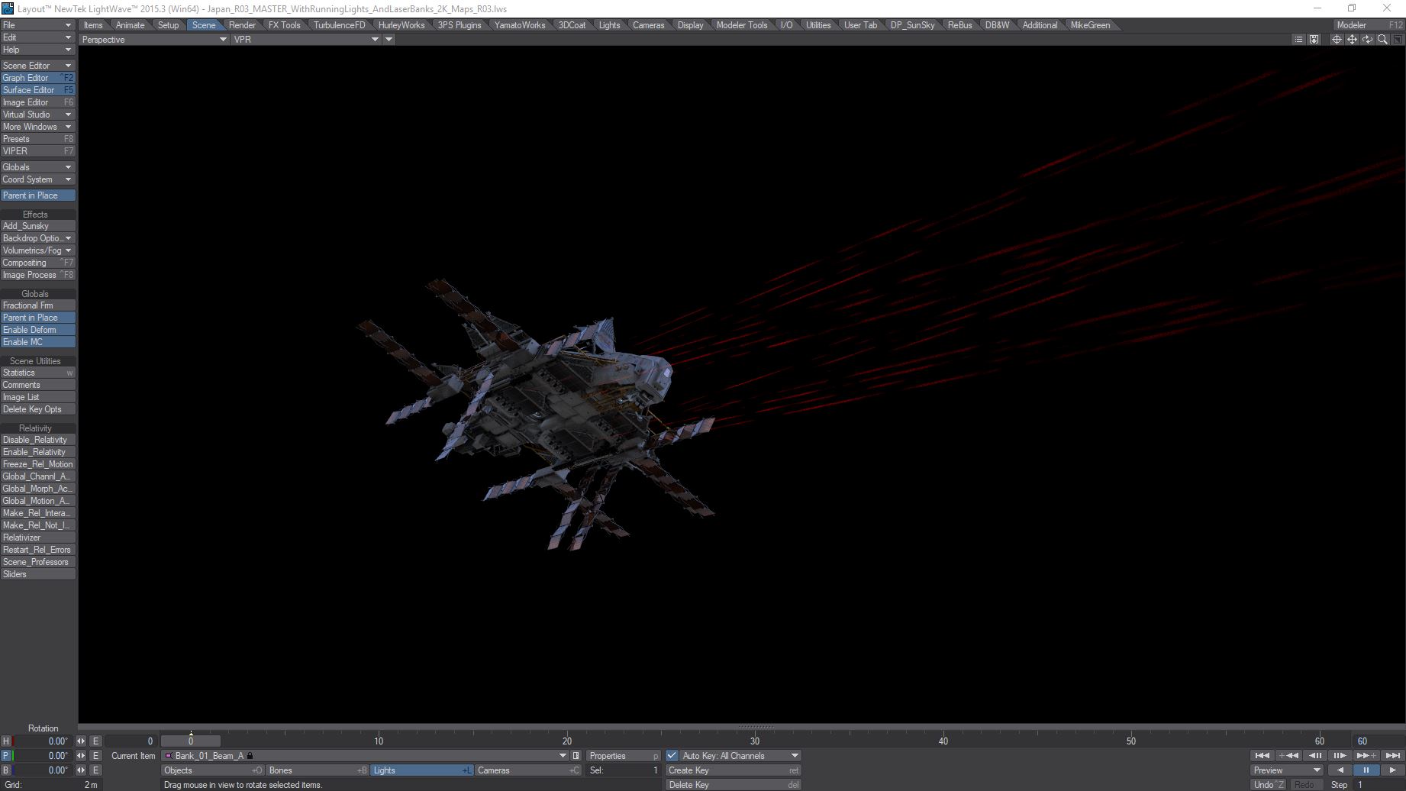The width and height of the screenshot is (1406, 791).
Task: Step to the next frame
Action: click(1340, 756)
